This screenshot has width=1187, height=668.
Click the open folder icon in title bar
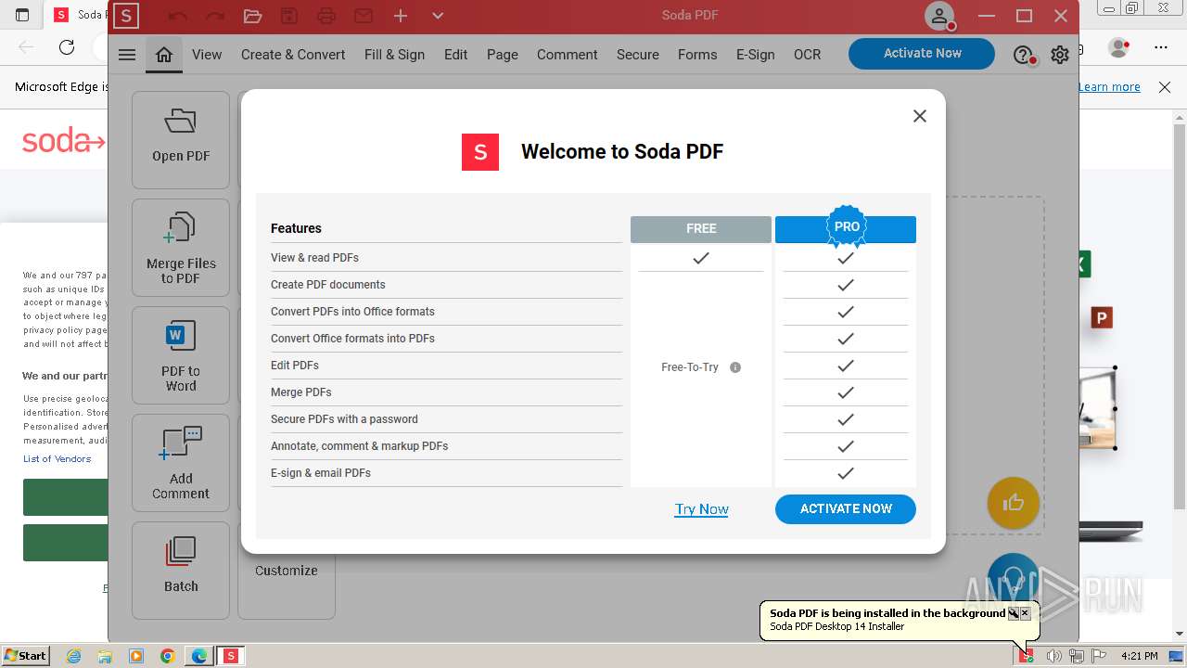252,16
